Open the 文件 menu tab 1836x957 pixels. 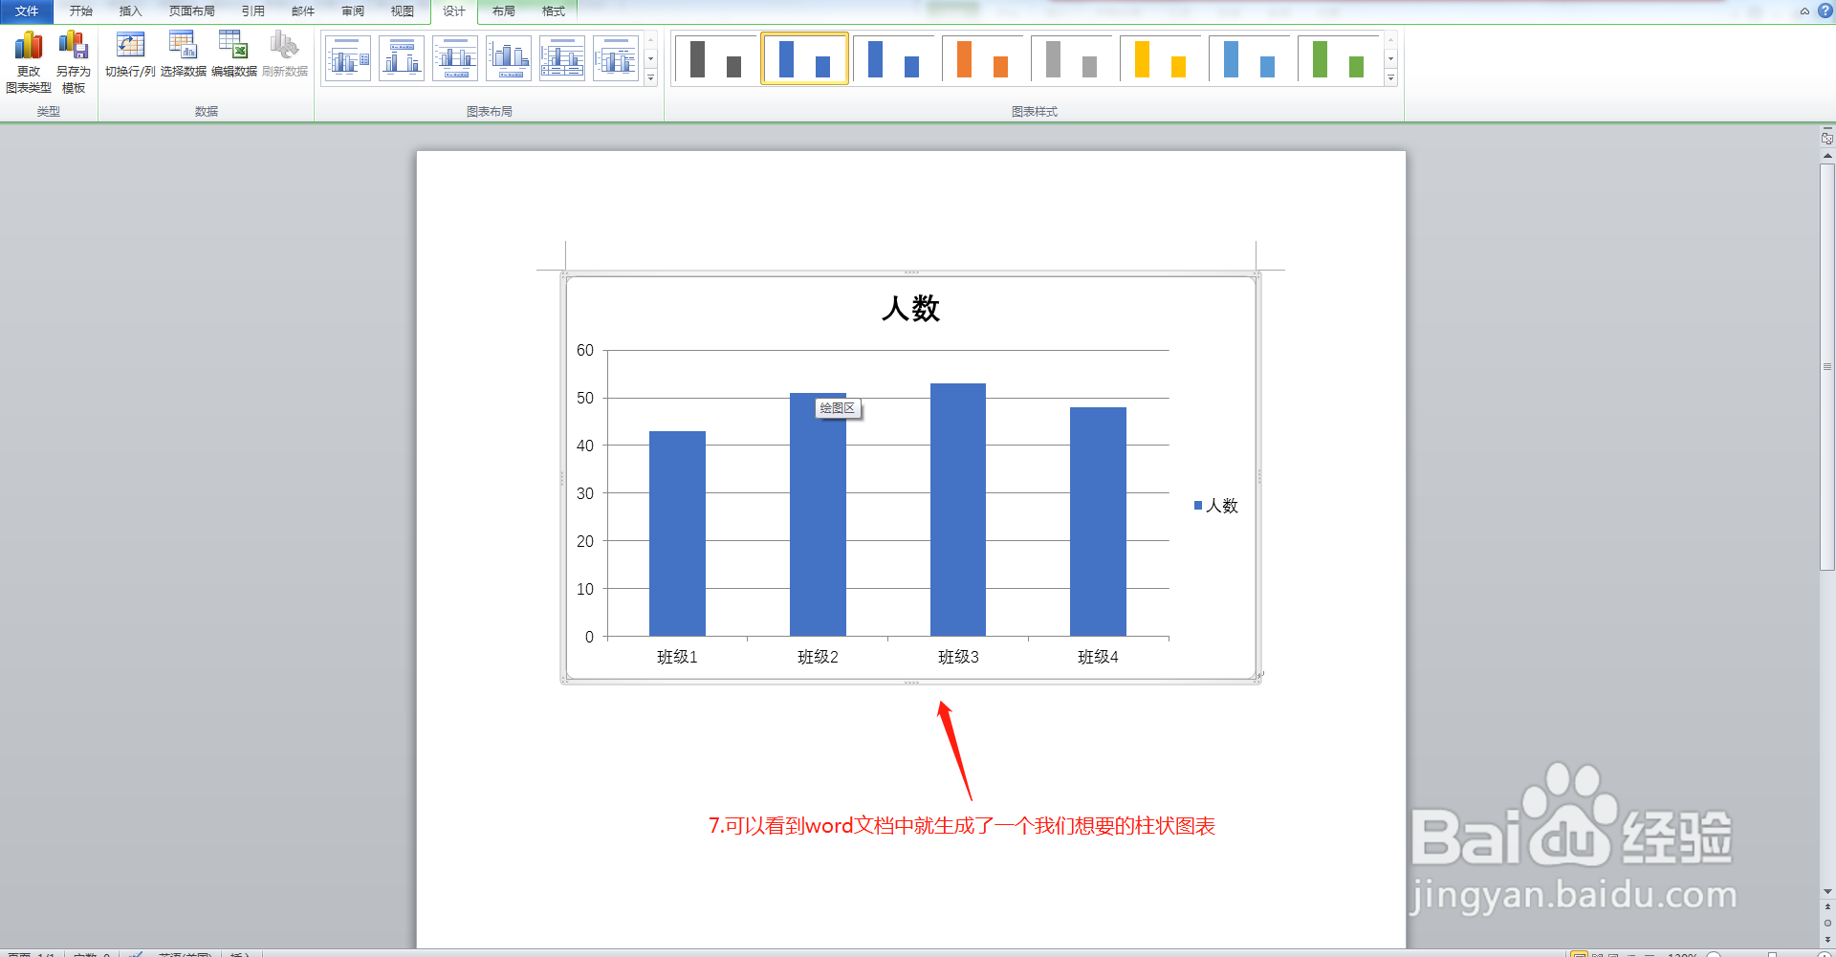pyautogui.click(x=27, y=11)
